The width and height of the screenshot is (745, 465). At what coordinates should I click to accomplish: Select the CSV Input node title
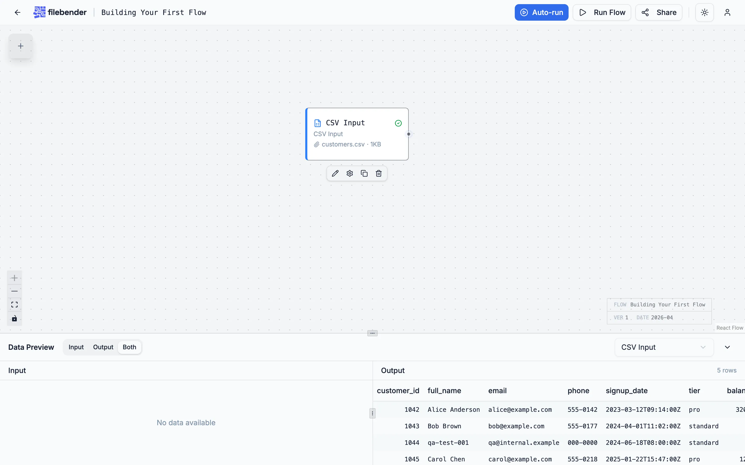345,123
